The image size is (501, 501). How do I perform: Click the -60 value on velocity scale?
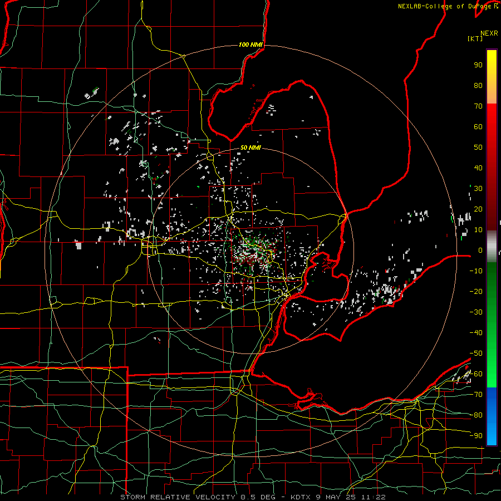coord(476,374)
